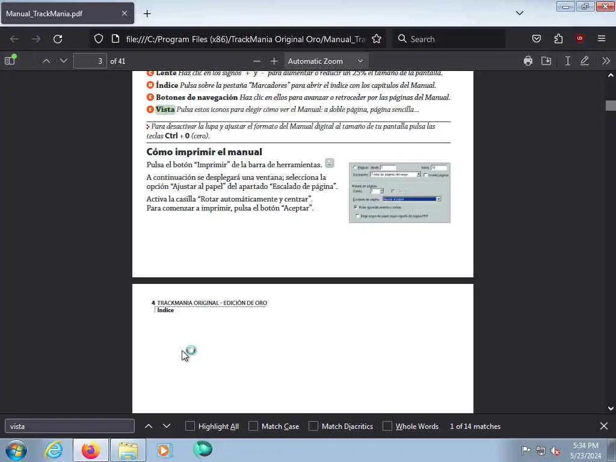Open the teal app on taskbar
Image resolution: width=616 pixels, height=462 pixels.
(x=203, y=449)
